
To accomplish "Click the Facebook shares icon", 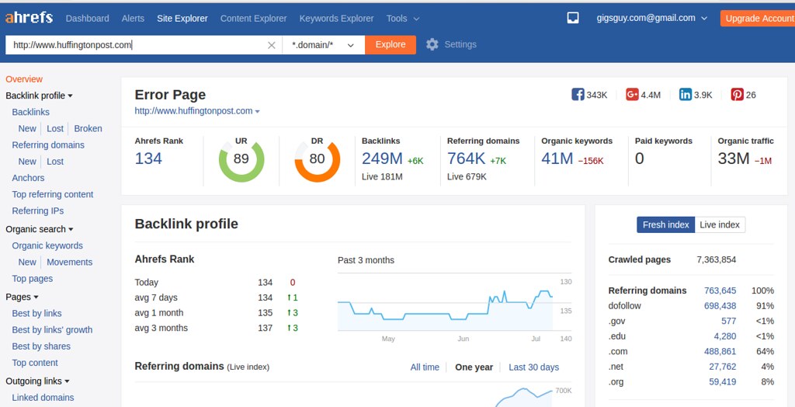I will pos(578,95).
